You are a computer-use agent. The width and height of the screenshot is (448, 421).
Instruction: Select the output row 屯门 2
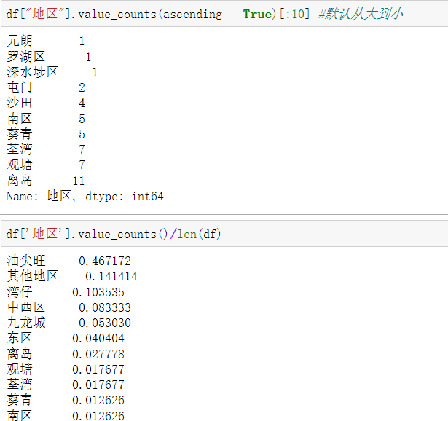pos(46,87)
